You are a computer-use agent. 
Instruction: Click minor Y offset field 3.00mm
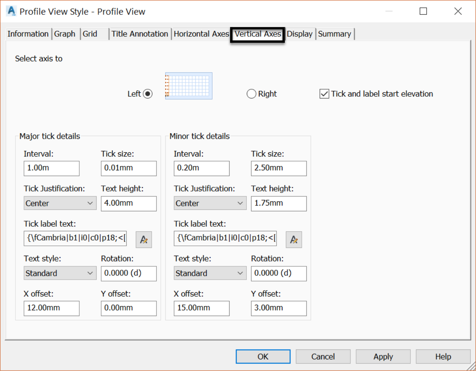coord(279,308)
